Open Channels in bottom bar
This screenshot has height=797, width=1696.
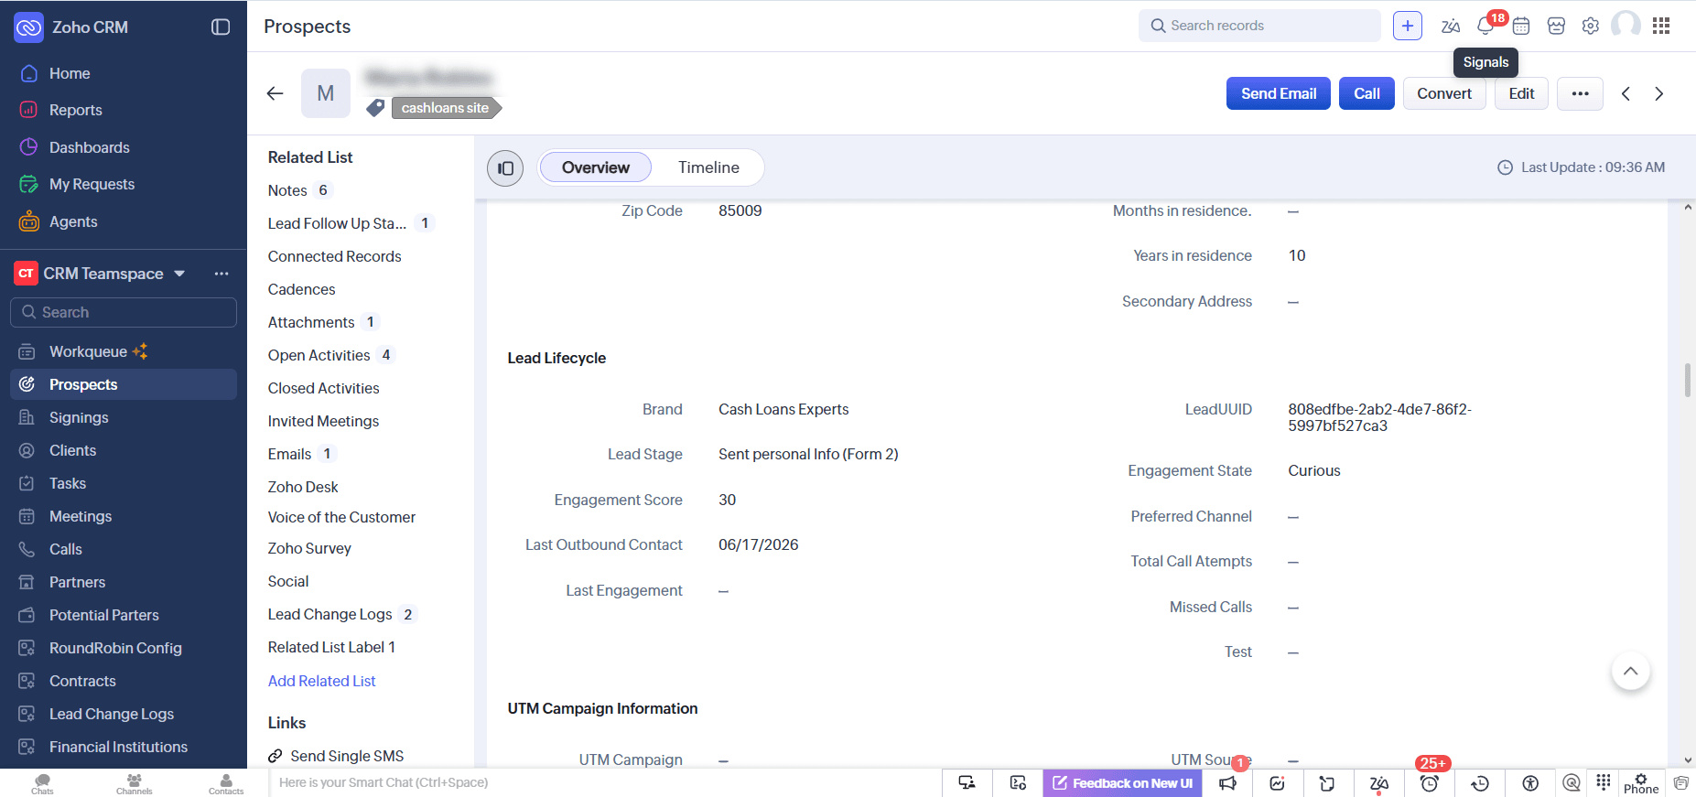pos(134,783)
